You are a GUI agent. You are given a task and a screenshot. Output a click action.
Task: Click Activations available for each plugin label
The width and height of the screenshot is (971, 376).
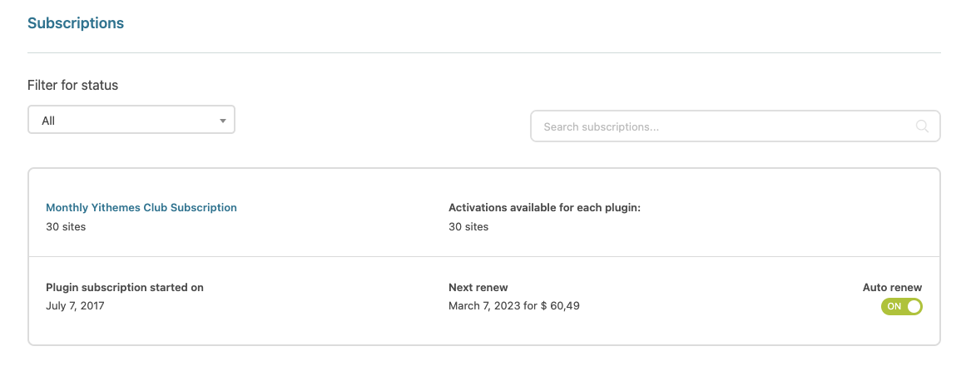(x=544, y=207)
